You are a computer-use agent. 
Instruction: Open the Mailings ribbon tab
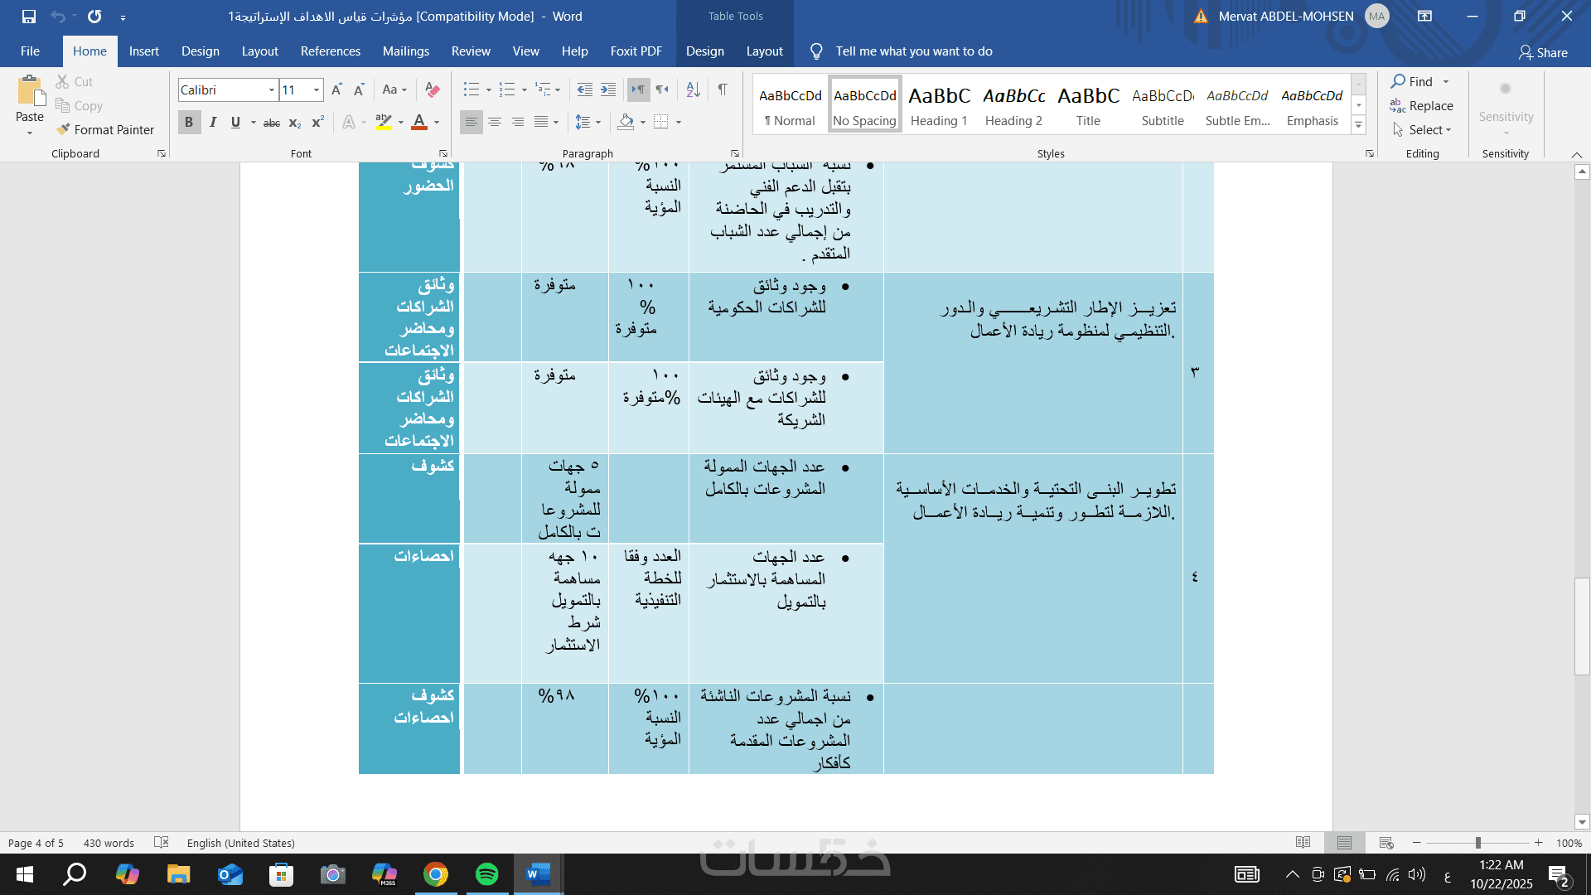[405, 51]
